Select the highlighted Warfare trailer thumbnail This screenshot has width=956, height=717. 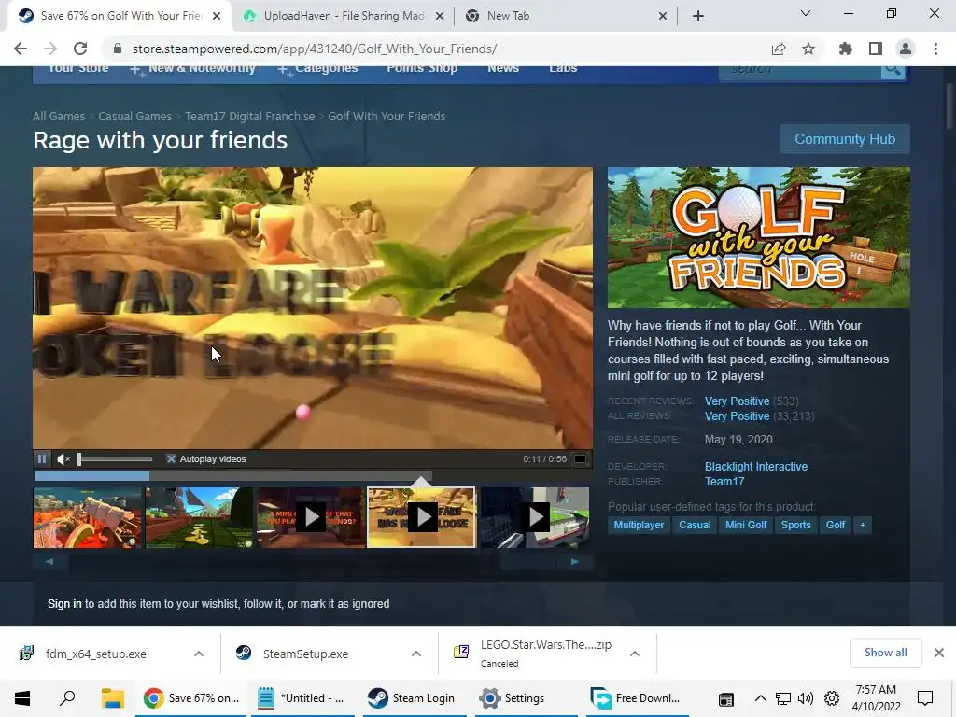tap(421, 517)
